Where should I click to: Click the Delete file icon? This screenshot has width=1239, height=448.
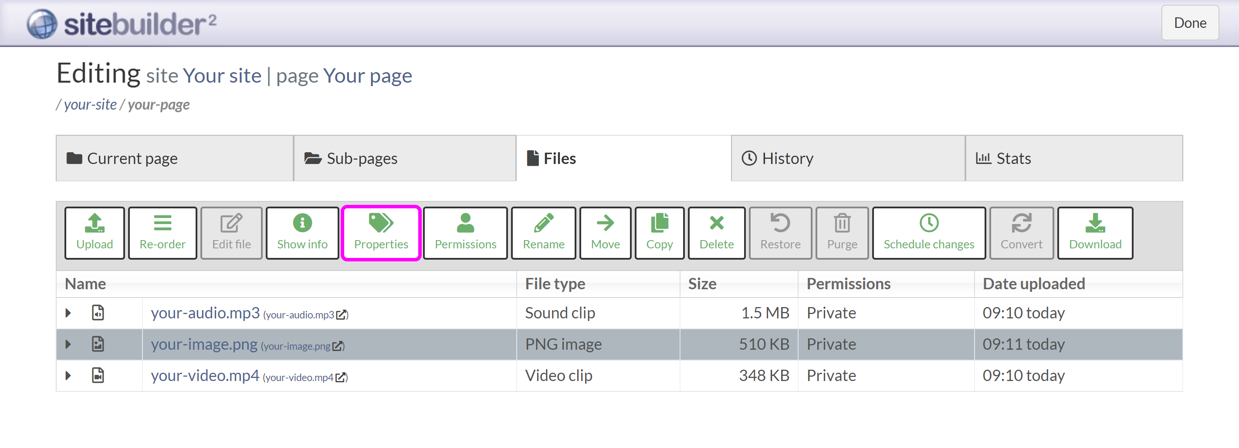(716, 232)
